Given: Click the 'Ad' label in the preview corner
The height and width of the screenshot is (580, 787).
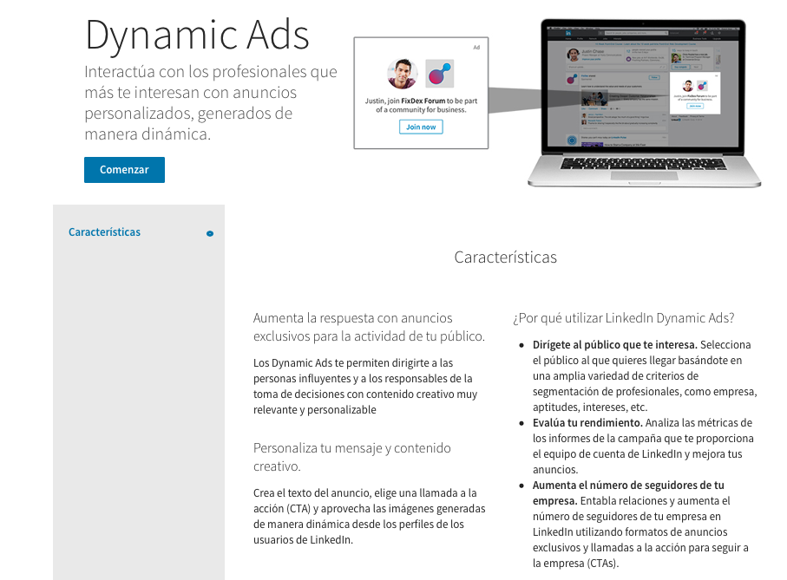Looking at the screenshot, I should click(476, 47).
